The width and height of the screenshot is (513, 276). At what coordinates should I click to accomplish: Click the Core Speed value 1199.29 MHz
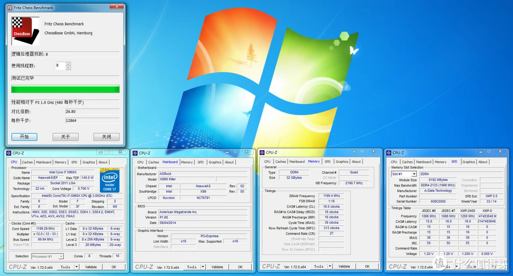tap(46, 228)
